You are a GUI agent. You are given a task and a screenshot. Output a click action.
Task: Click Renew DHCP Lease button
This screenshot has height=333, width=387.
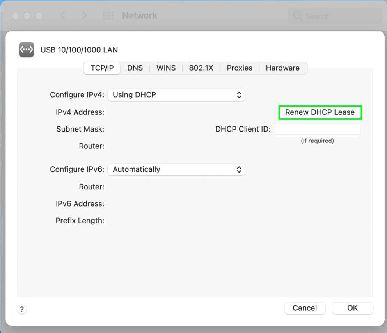tap(320, 112)
